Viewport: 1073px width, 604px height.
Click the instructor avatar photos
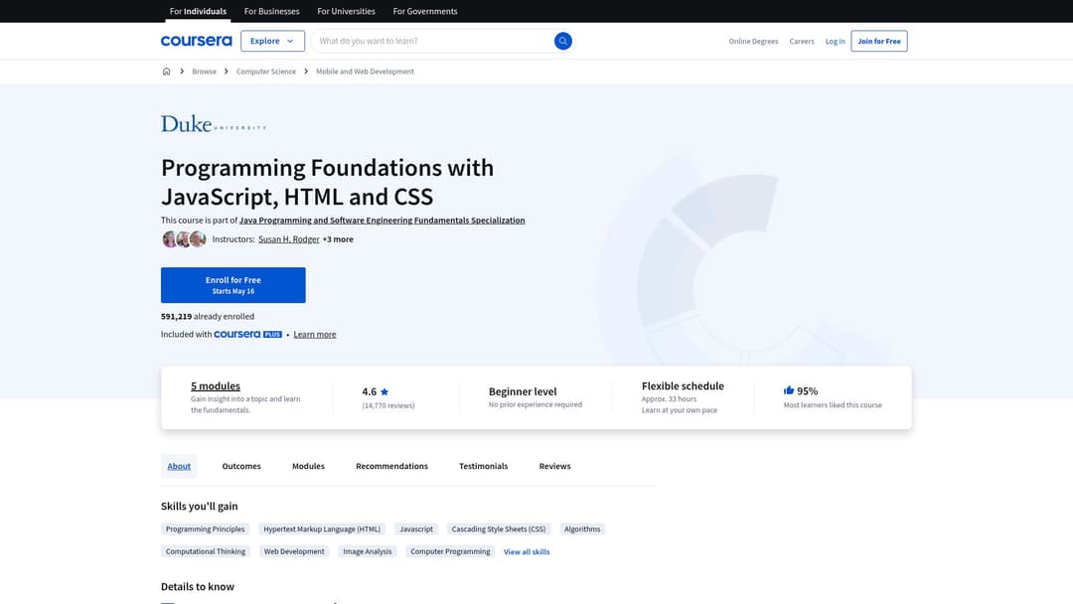(x=184, y=238)
